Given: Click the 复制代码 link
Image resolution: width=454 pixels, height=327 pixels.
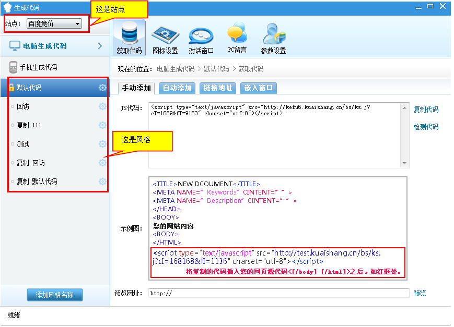Looking at the screenshot, I should pos(426,110).
